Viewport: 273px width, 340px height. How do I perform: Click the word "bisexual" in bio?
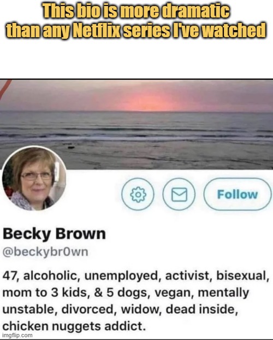(x=242, y=276)
